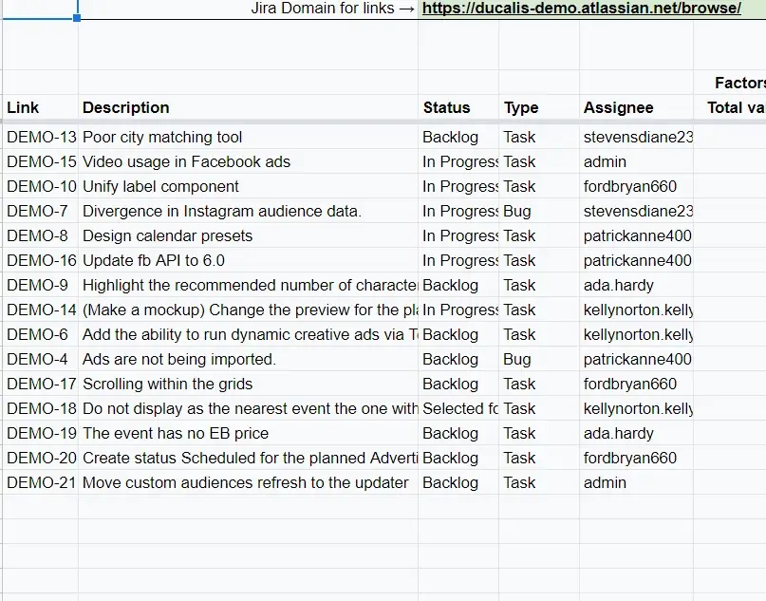Click the DEMO-15 link cell
The height and width of the screenshot is (601, 766).
(41, 161)
